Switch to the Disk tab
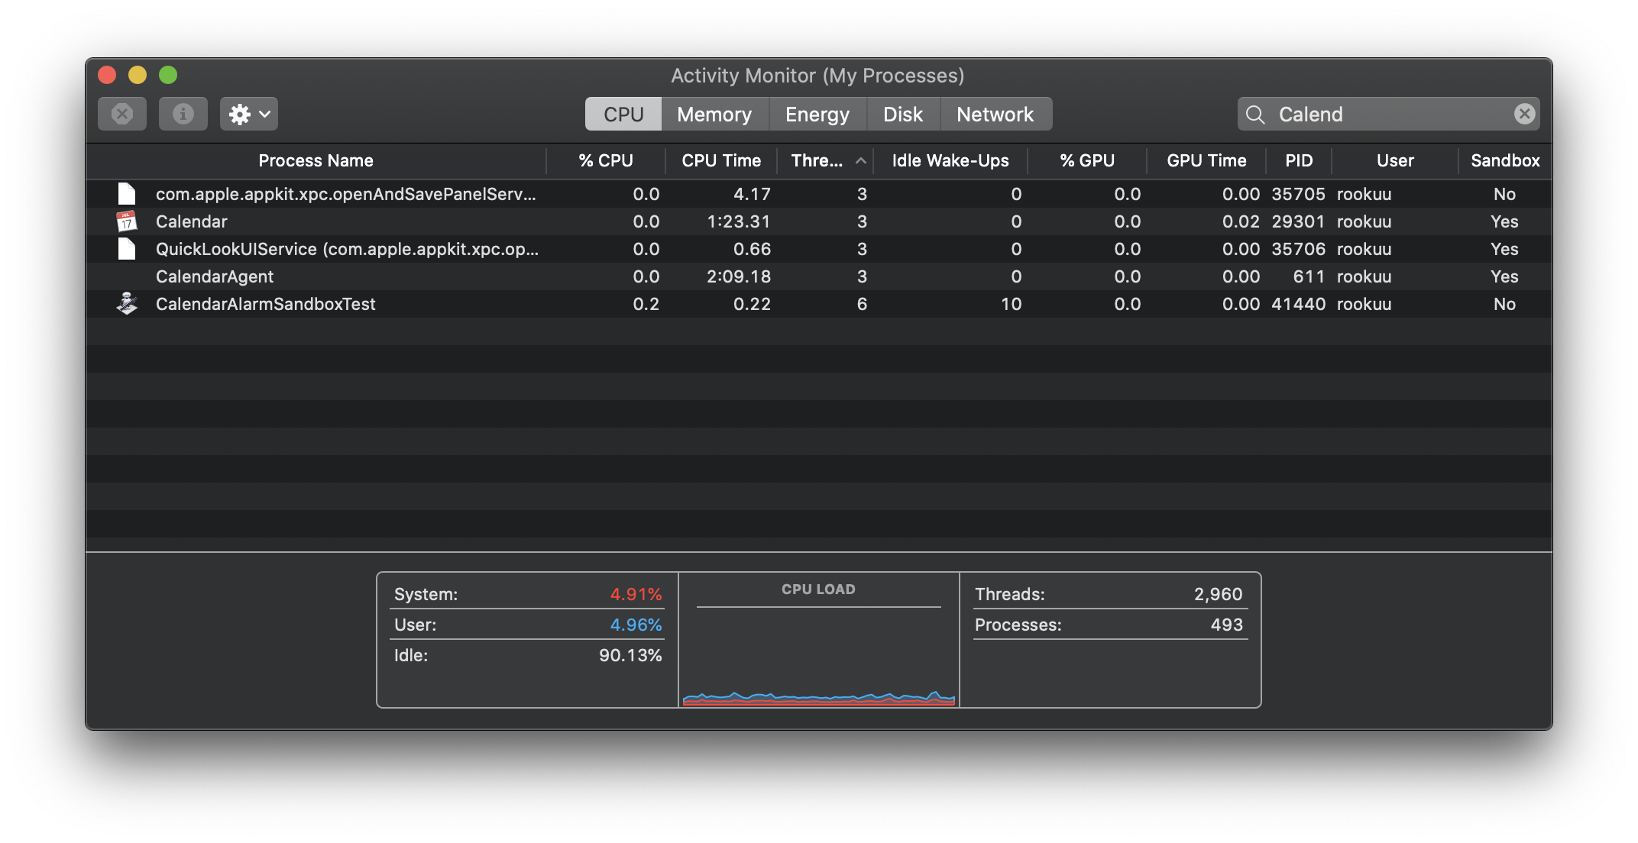Viewport: 1638px width, 843px height. (x=903, y=114)
